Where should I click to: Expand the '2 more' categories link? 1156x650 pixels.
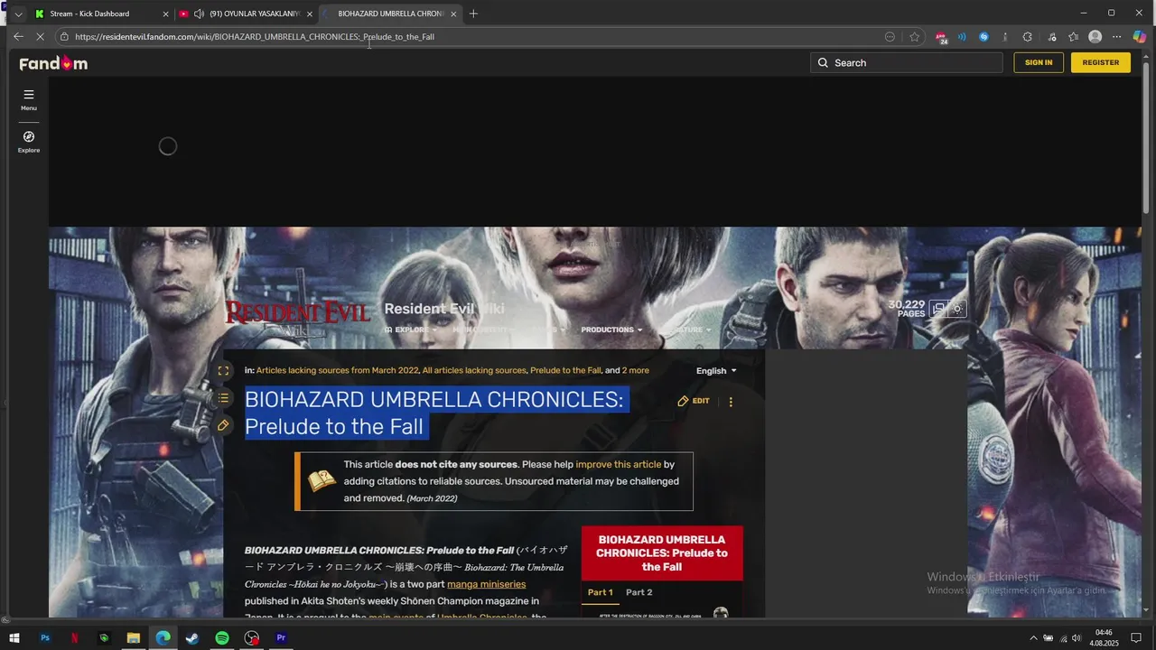pos(635,371)
